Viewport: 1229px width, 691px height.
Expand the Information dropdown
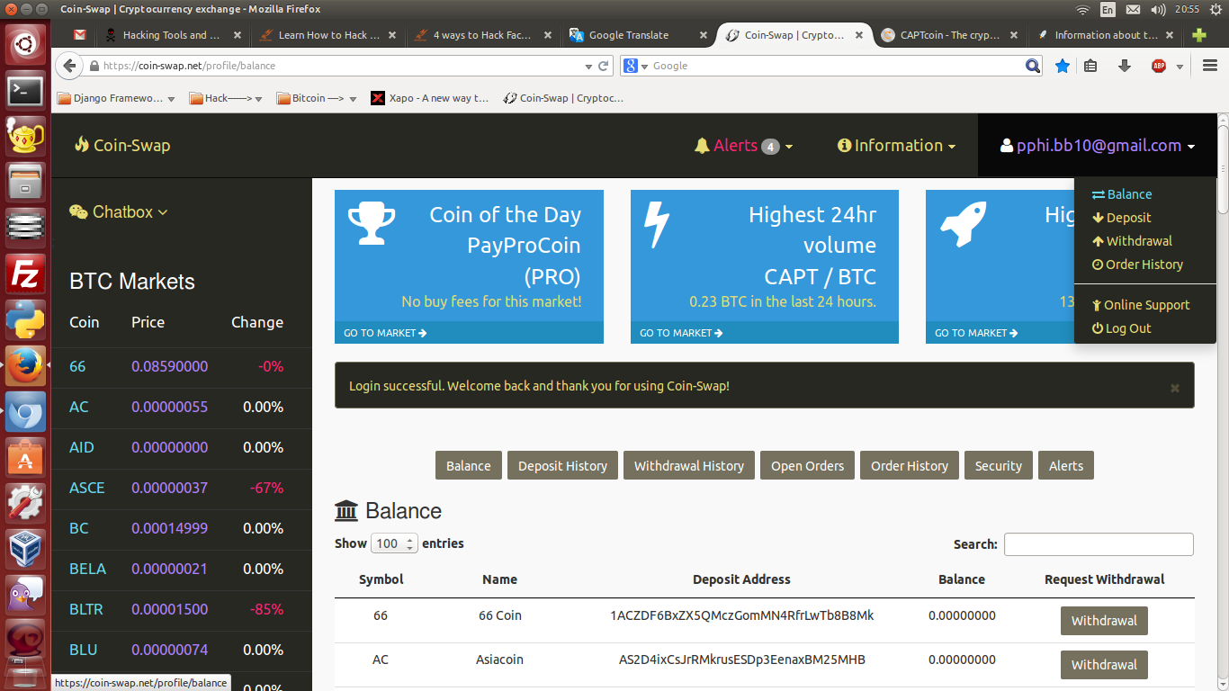tap(896, 146)
